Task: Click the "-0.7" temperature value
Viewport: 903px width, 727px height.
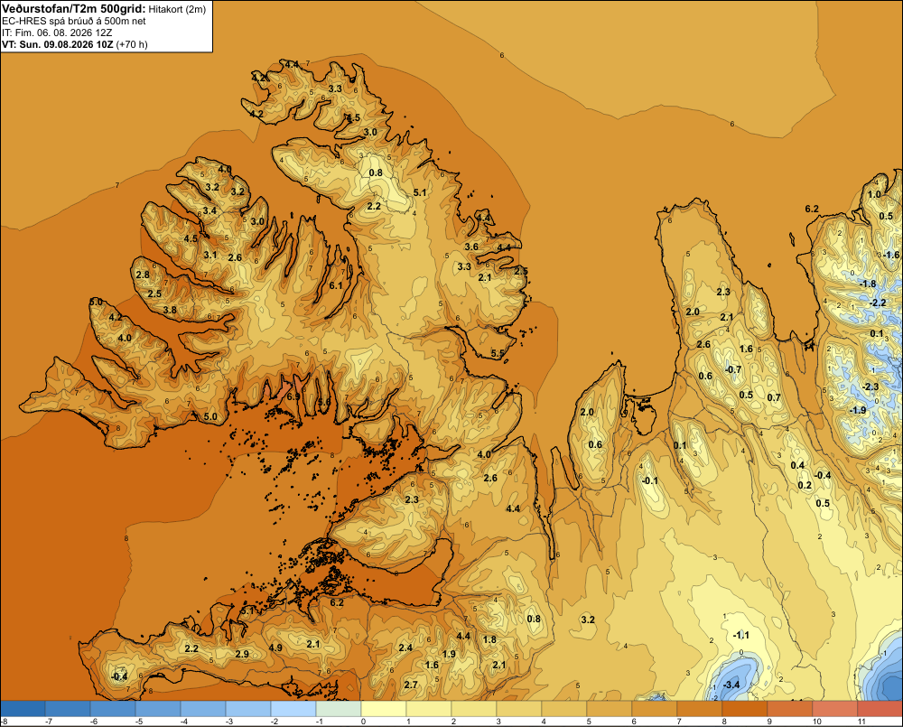Action: (x=733, y=369)
